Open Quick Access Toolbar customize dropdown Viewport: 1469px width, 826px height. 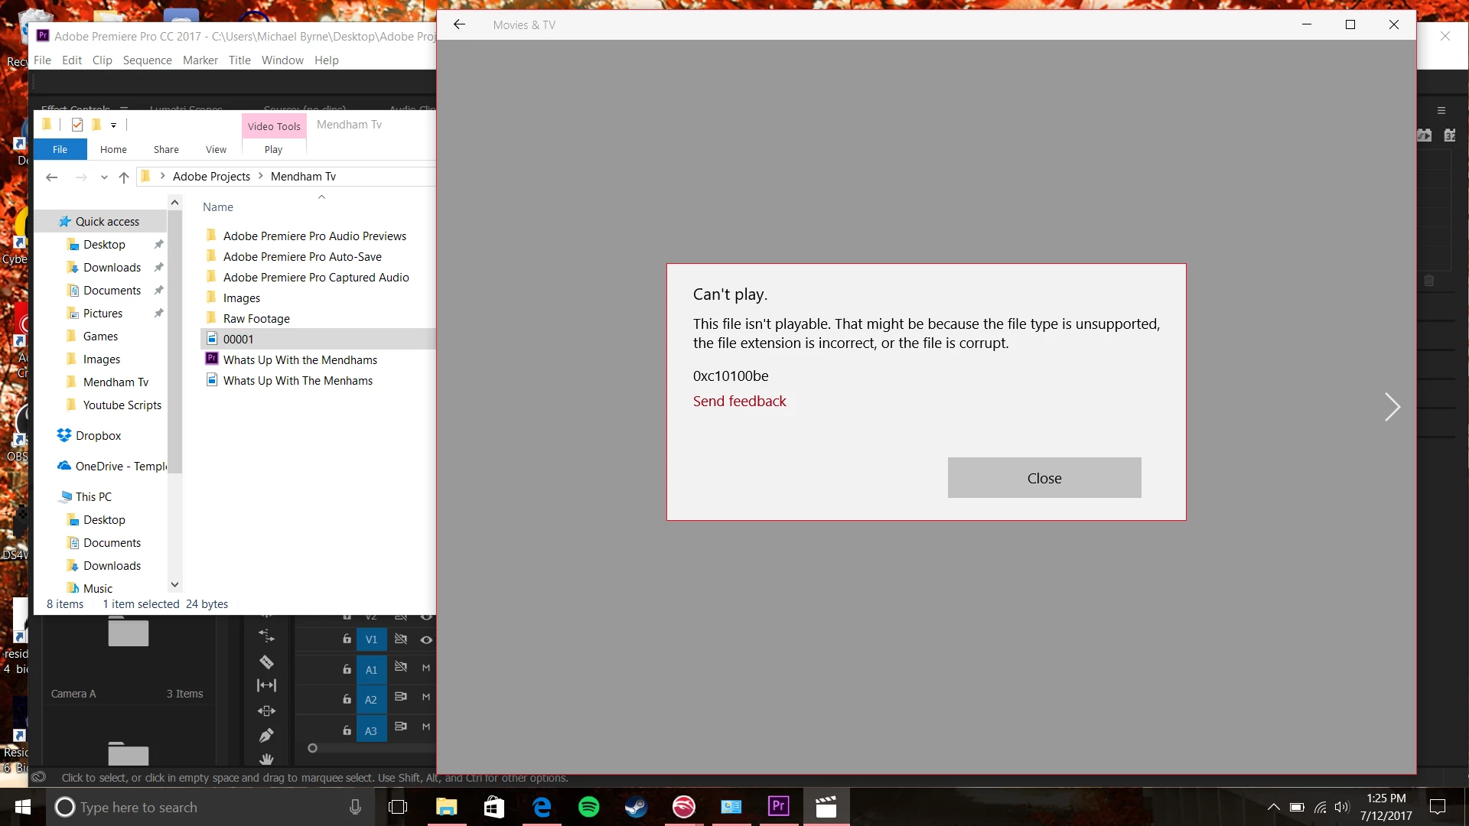(113, 125)
